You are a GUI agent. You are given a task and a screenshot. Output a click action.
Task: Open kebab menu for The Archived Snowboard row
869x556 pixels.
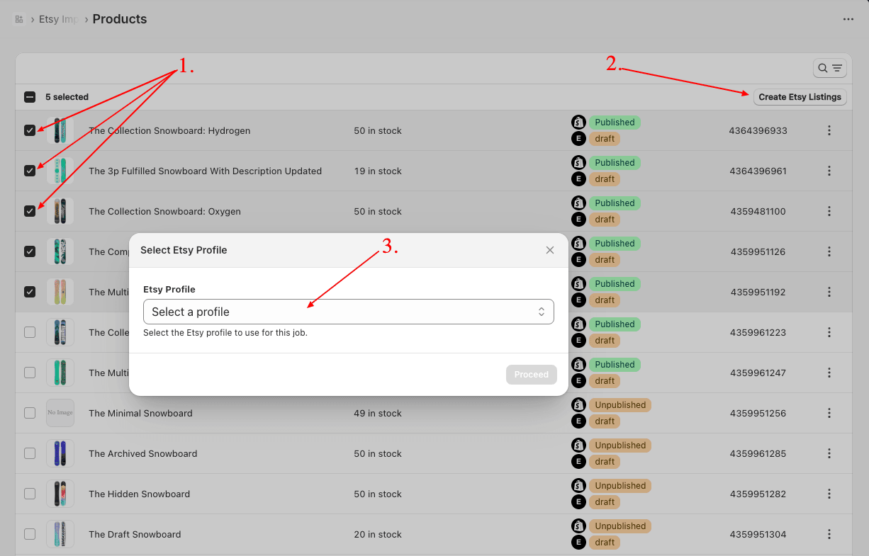(x=829, y=453)
